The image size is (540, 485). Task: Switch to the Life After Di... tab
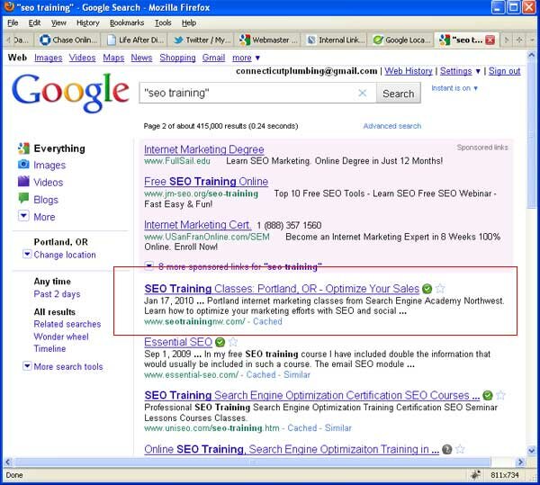[x=136, y=40]
